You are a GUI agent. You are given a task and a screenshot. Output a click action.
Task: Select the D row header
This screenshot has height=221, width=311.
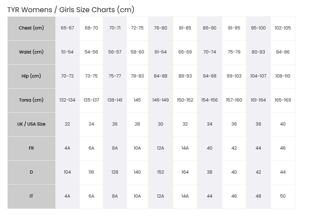click(x=31, y=172)
